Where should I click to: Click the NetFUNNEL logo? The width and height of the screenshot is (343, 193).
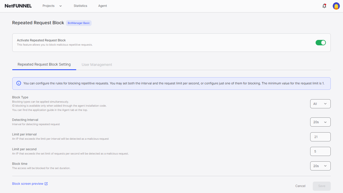coord(18,6)
